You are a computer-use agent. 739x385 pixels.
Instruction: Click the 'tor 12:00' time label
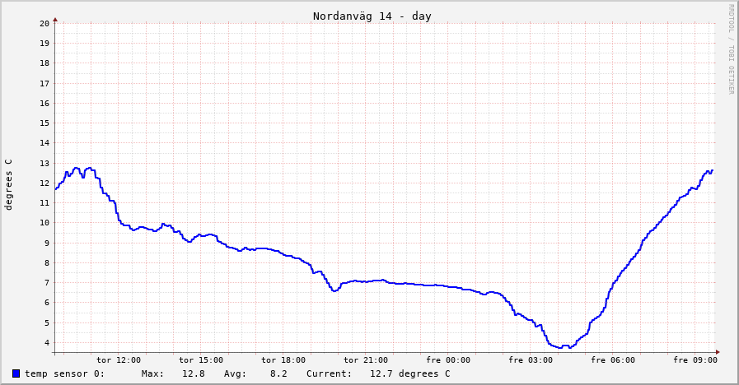(119, 359)
